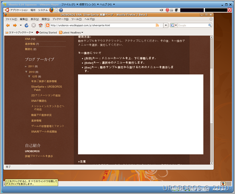Click the Ubuntu logo Applications icon

pos(7,10)
